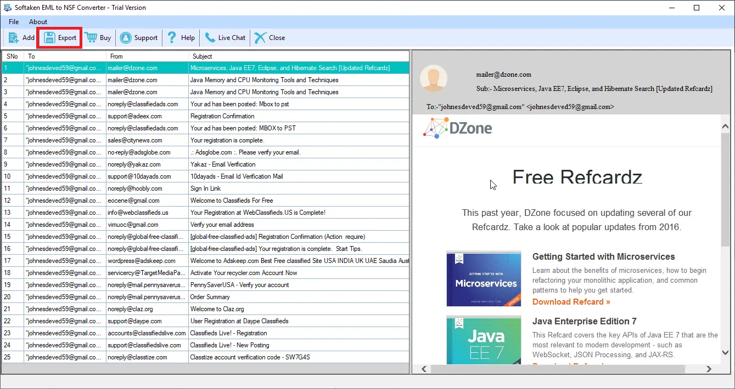Click preview vertical scrollbar down arrow
The height and width of the screenshot is (389, 735).
tap(725, 353)
